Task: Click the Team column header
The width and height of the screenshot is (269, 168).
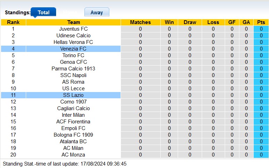Action: coord(73,22)
